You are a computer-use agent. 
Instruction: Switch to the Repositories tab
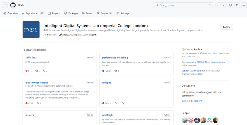coord(32,13)
